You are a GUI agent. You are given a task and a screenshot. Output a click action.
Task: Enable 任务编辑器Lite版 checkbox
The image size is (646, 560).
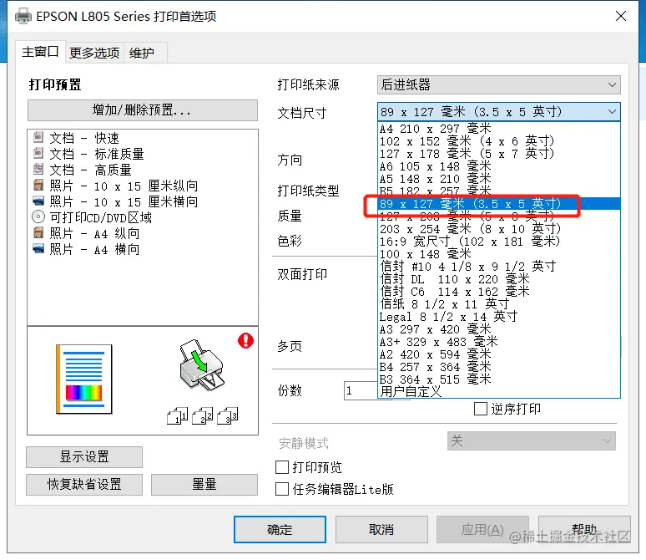coord(282,489)
